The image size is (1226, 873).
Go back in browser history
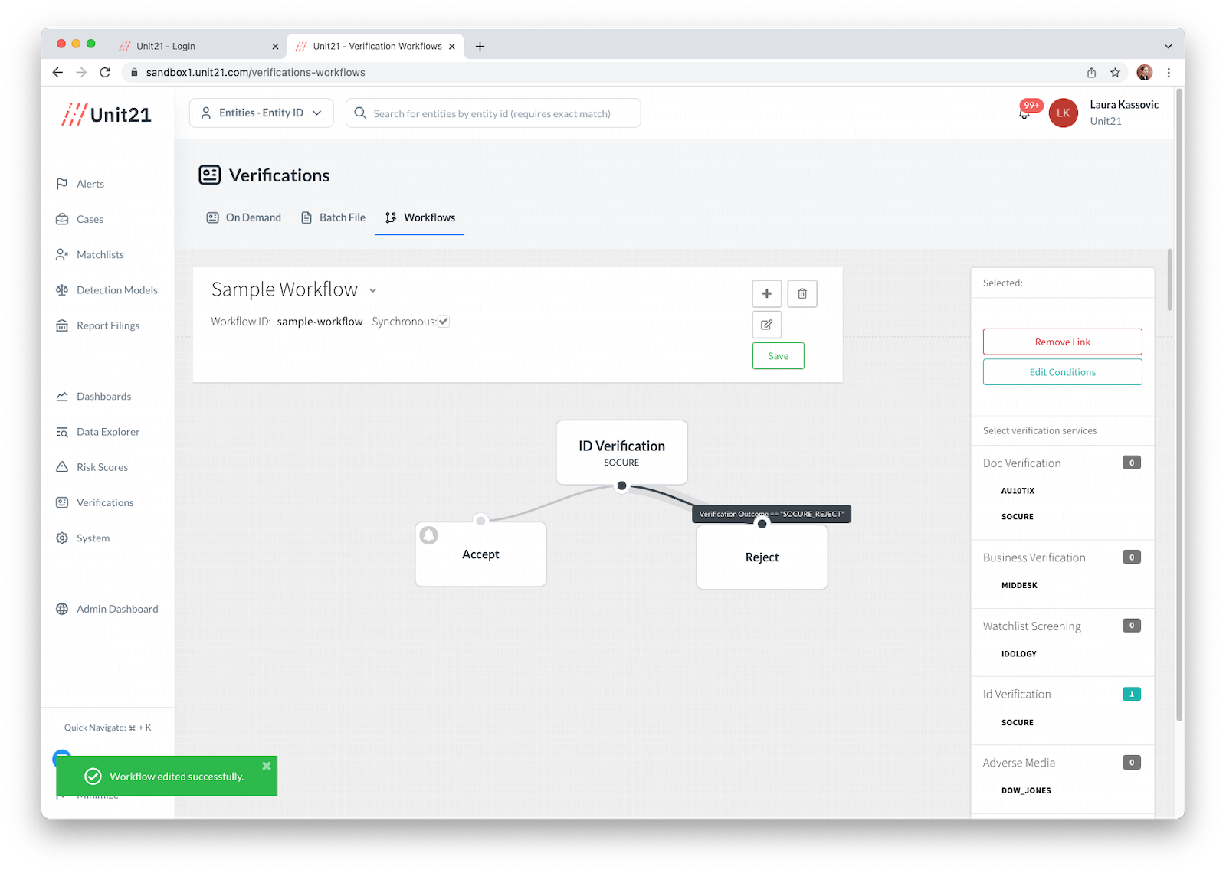tap(57, 72)
